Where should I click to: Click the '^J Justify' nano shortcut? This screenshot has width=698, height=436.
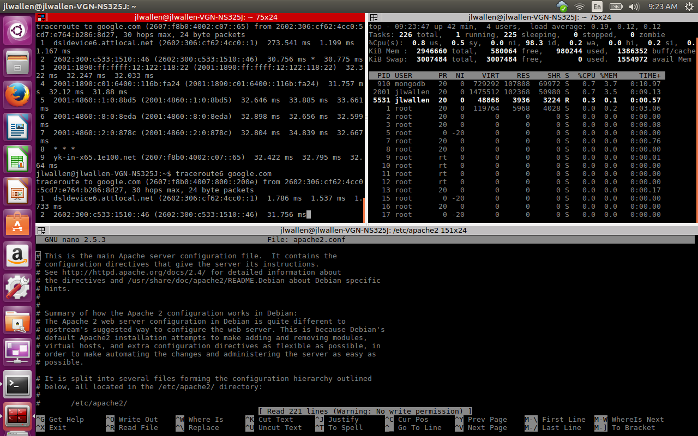click(337, 420)
